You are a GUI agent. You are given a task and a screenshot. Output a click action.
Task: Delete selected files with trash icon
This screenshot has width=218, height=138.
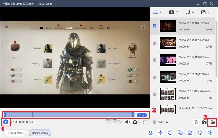(x=196, y=122)
